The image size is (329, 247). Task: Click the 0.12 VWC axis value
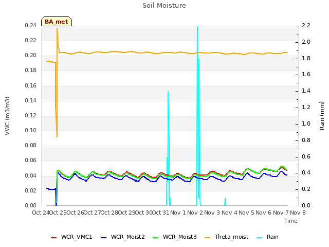click(31, 115)
